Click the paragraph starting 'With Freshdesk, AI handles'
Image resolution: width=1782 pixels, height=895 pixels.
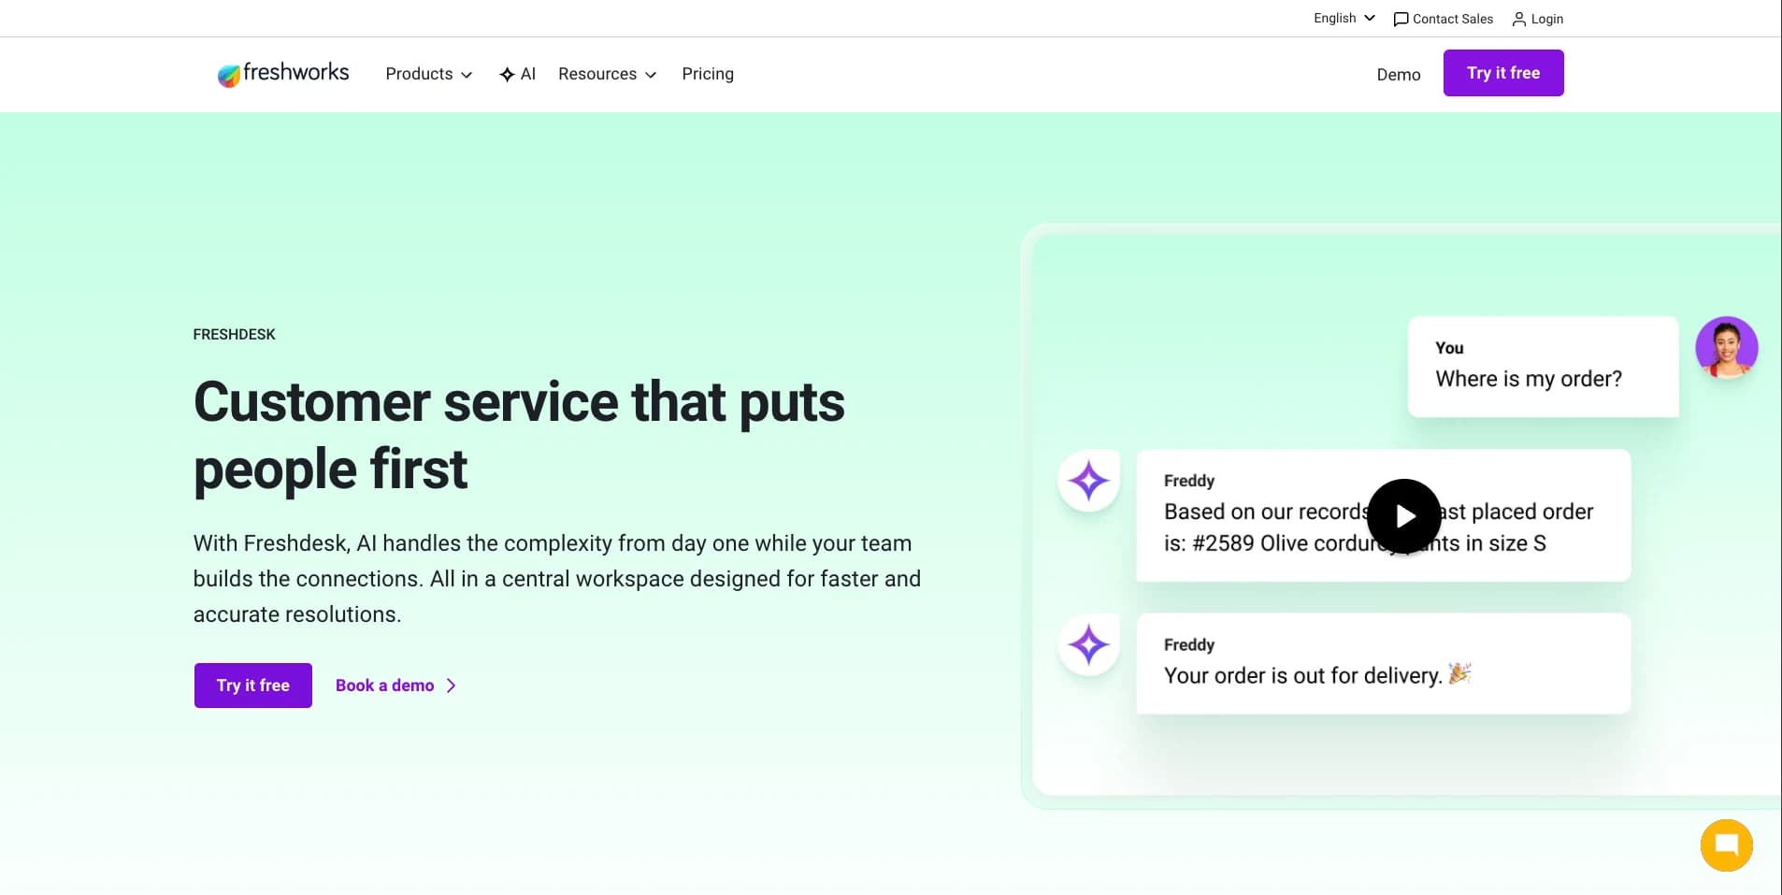click(557, 579)
